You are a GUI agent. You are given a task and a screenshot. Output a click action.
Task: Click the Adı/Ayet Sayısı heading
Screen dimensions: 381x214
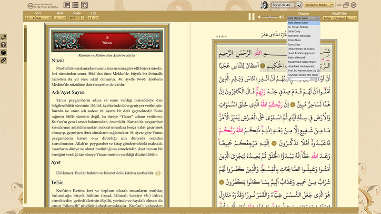pos(68,92)
